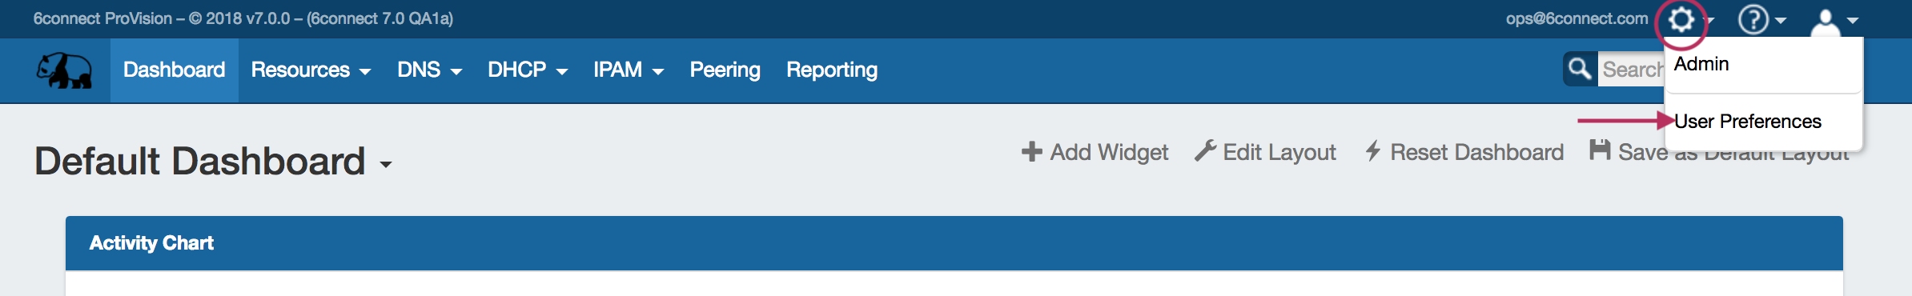Open the Reporting page
Viewport: 1912px width, 296px height.
tap(832, 70)
